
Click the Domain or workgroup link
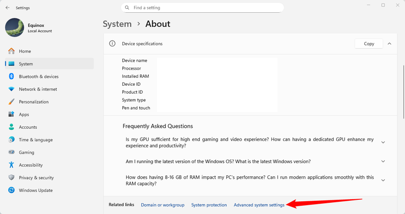tap(162, 205)
